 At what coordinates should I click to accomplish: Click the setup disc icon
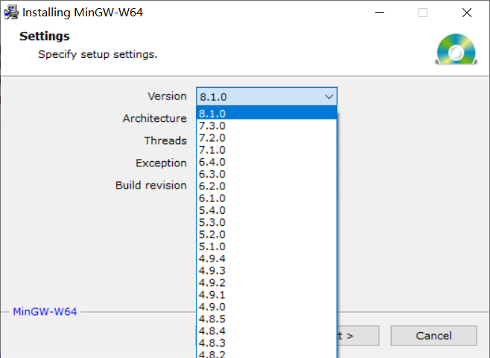[x=456, y=50]
